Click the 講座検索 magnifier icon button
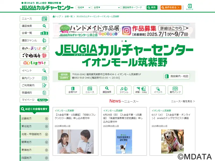This screenshot has width=215, height=161. [107, 90]
